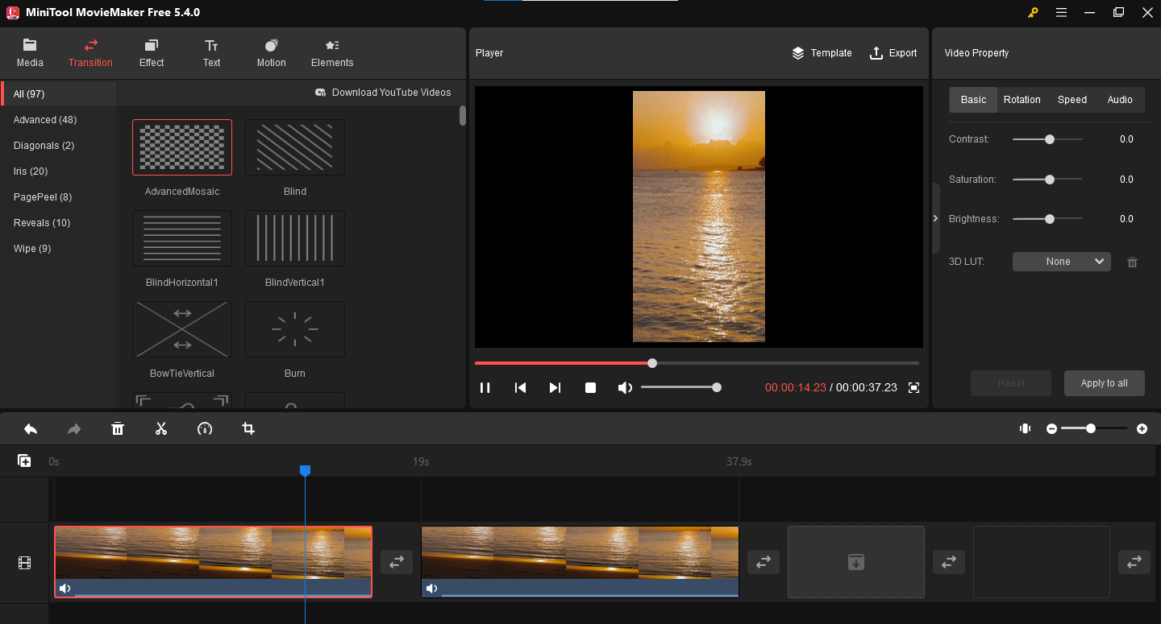Image resolution: width=1161 pixels, height=624 pixels.
Task: Adjust the Contrast slider
Action: (1047, 139)
